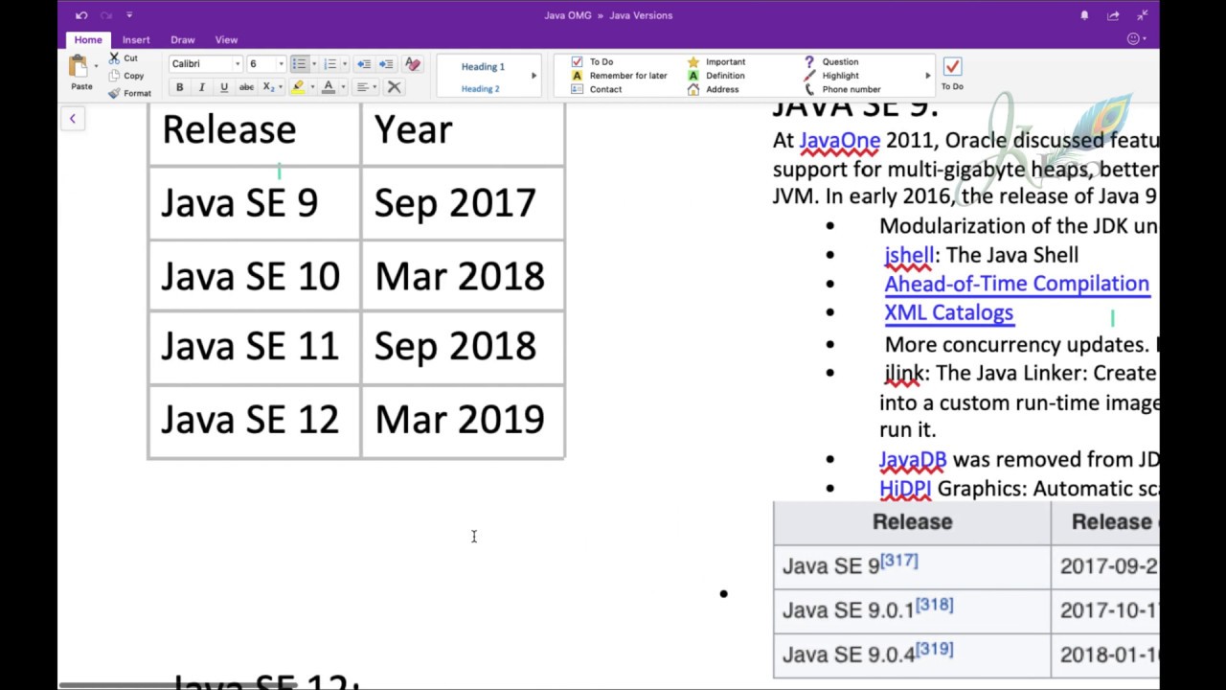Apply the Phone number tag

(842, 89)
